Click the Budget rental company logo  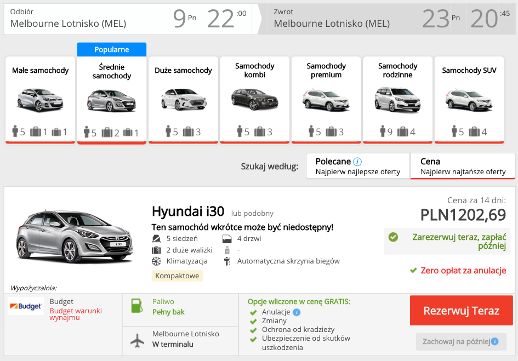point(26,306)
